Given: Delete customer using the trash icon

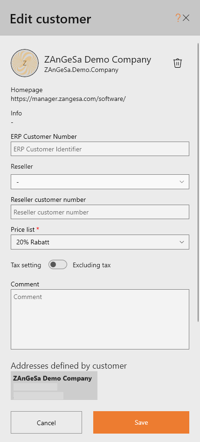Looking at the screenshot, I should 178,63.
